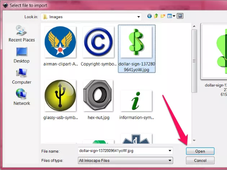Expand the File name dropdown arrow

point(170,151)
